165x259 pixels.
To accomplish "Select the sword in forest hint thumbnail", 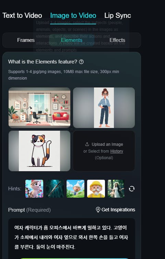I will [x=55, y=189].
